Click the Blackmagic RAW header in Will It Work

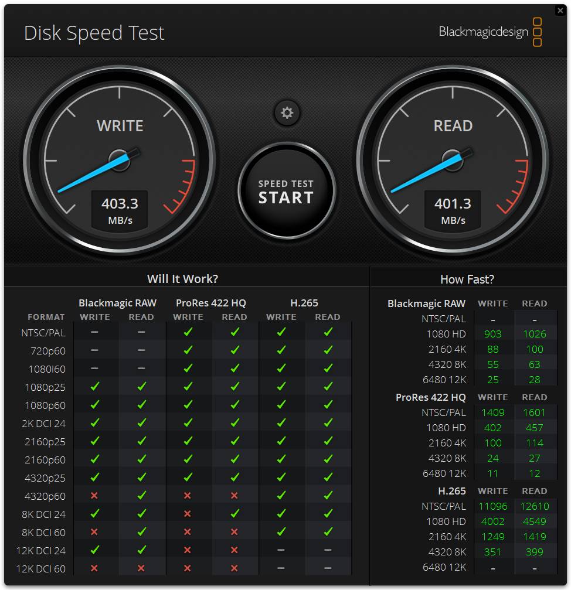[x=117, y=303]
